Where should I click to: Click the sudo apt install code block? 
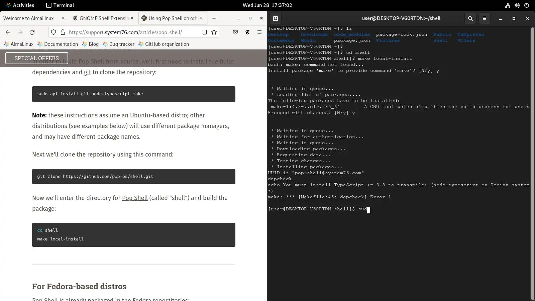click(x=134, y=94)
